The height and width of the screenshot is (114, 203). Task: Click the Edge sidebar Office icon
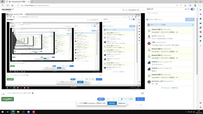coord(200,32)
